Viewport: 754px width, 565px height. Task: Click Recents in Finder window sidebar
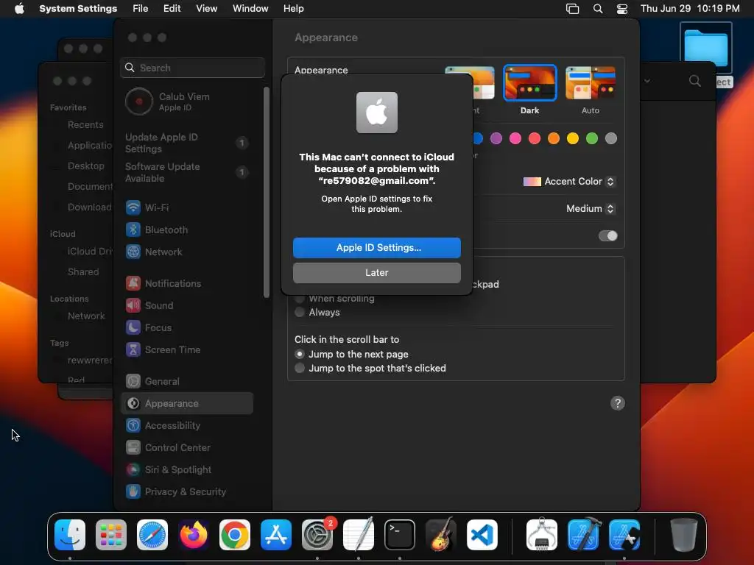[x=85, y=125]
